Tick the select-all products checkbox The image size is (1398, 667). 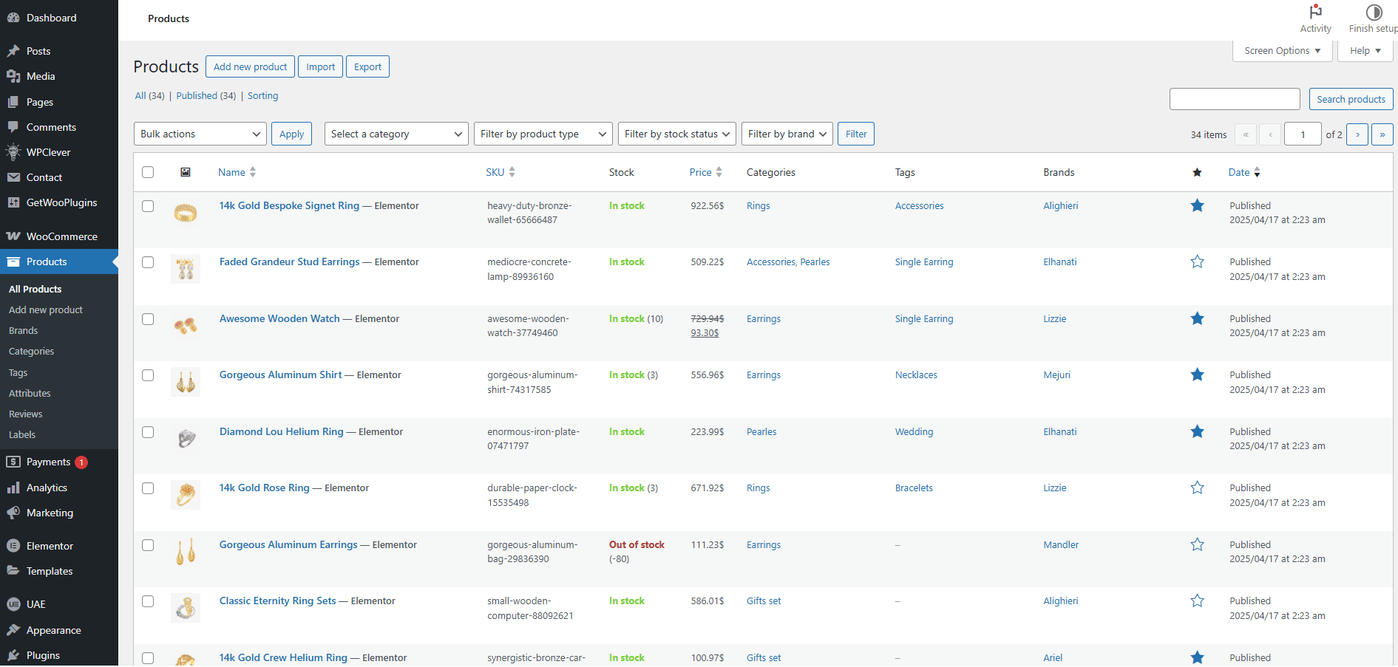[x=148, y=173]
